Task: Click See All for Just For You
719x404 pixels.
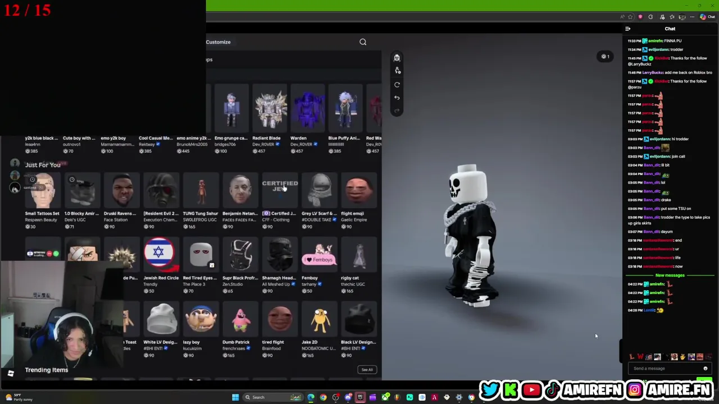Action: [x=367, y=370]
